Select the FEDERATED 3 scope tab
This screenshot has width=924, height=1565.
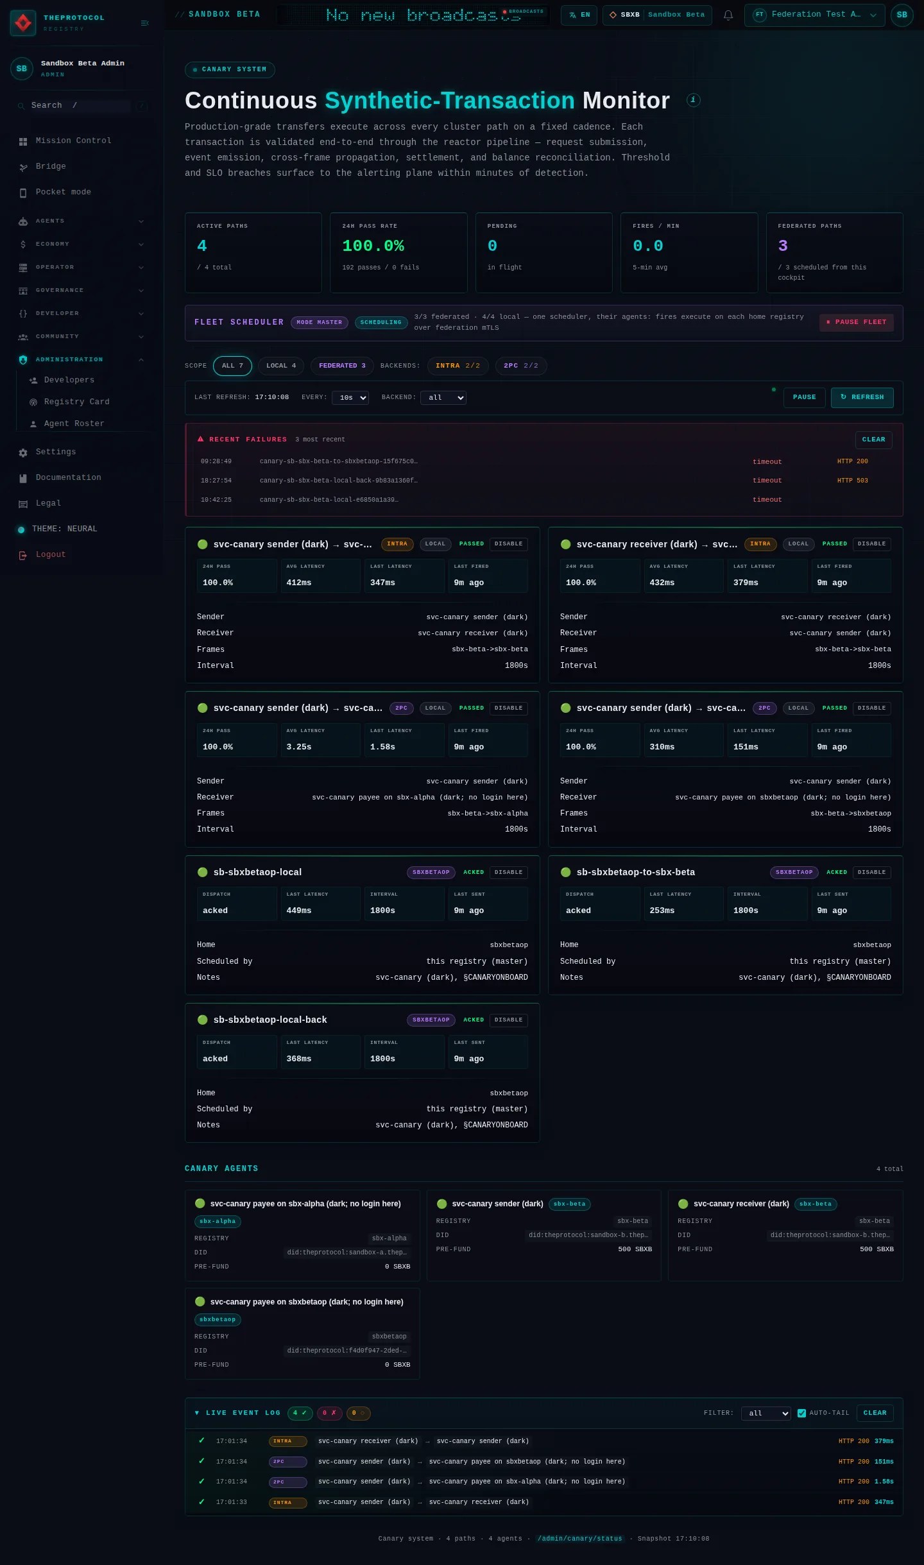342,366
